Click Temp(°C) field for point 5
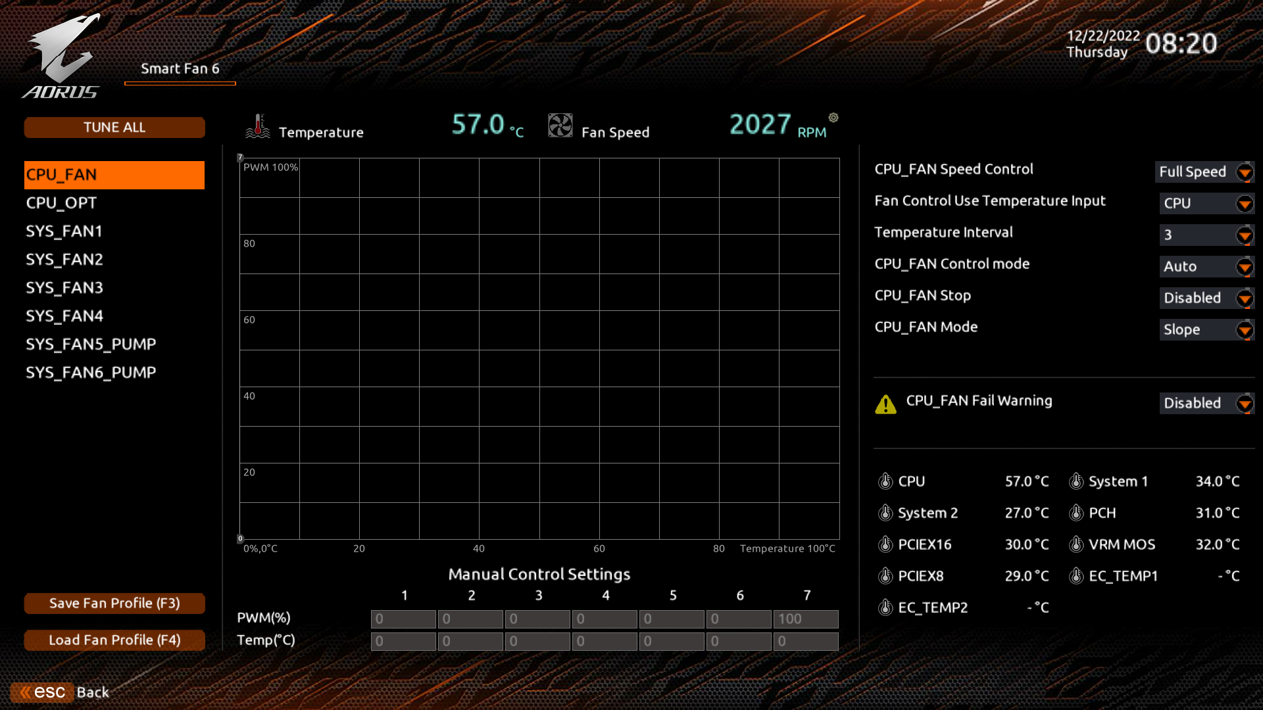The image size is (1263, 710). point(672,642)
